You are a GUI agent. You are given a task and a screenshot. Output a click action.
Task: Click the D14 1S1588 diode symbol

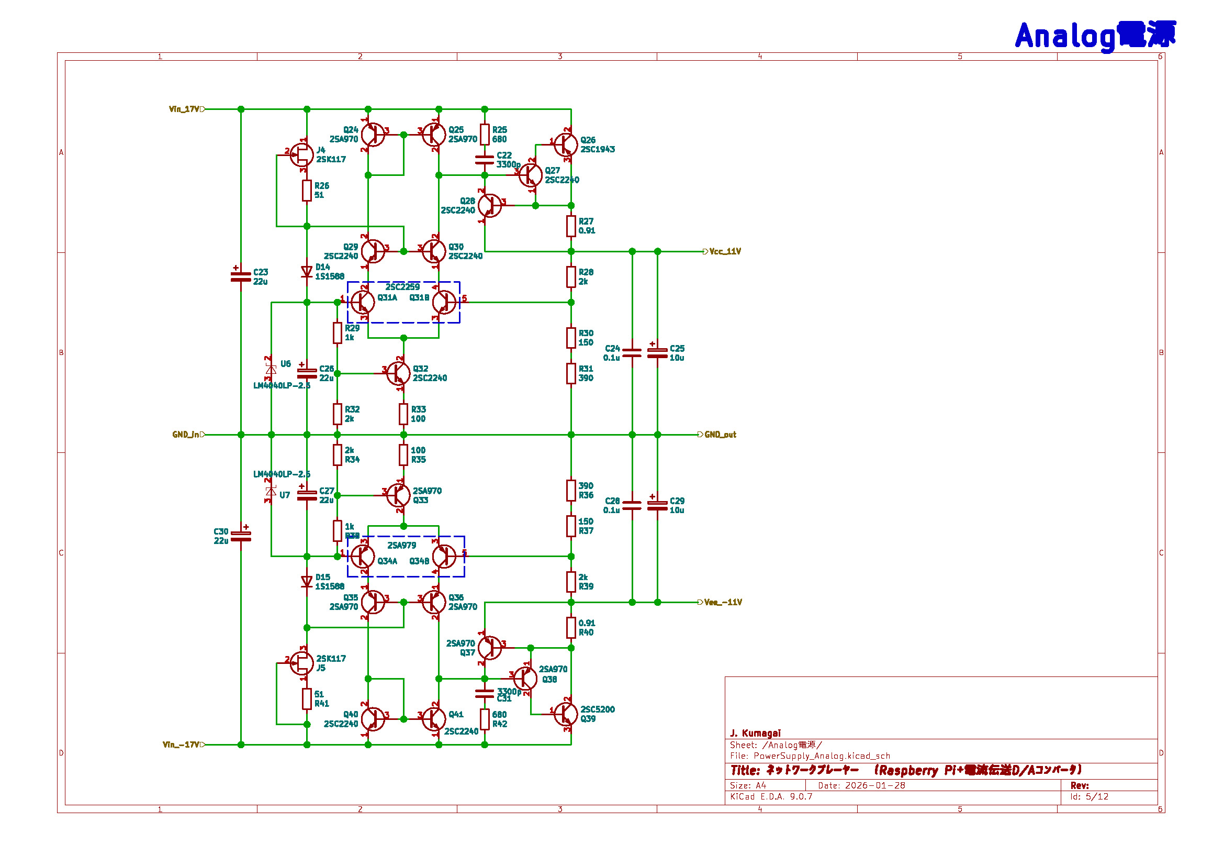tap(307, 272)
